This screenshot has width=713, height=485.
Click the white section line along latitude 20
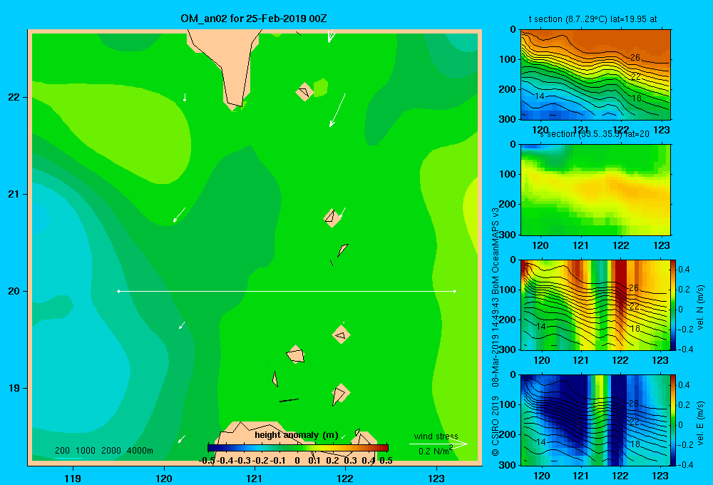tap(287, 291)
